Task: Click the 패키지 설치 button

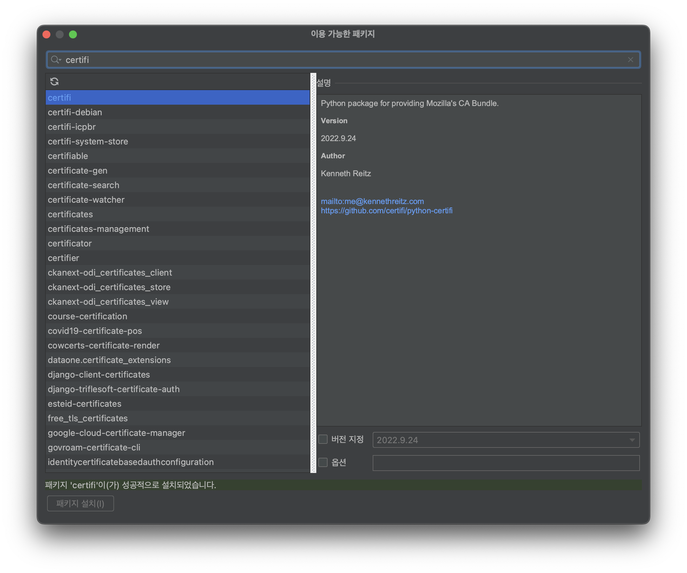Action: pos(80,503)
